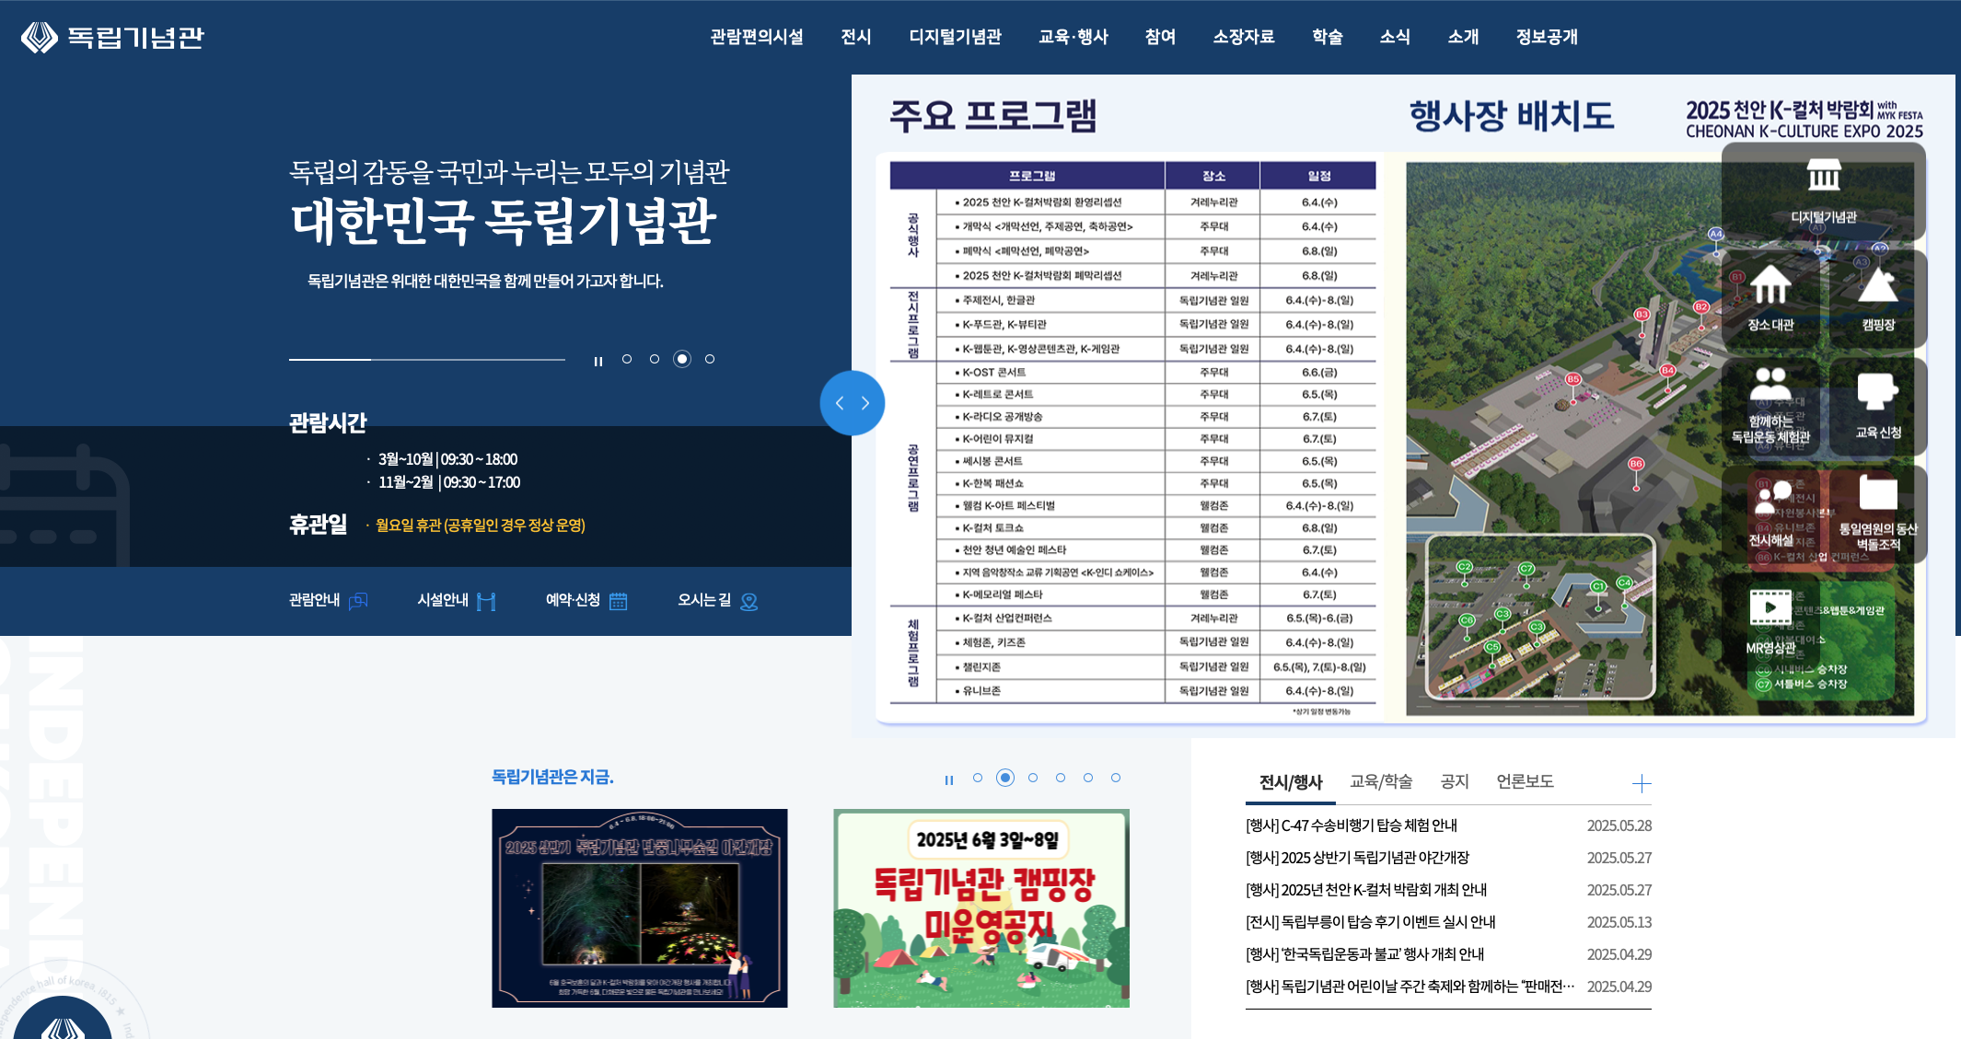Screen dimensions: 1961x1039
Task: Switch to the 전시/행사 tab
Action: tap(1291, 782)
